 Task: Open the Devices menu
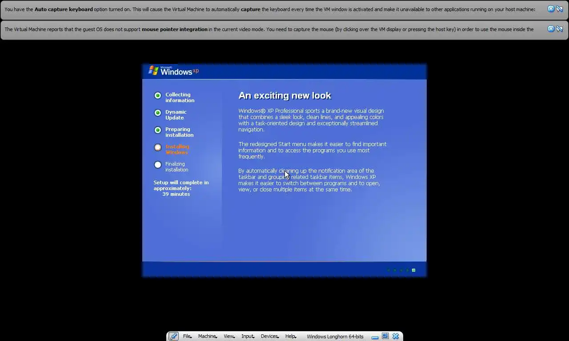(269, 336)
